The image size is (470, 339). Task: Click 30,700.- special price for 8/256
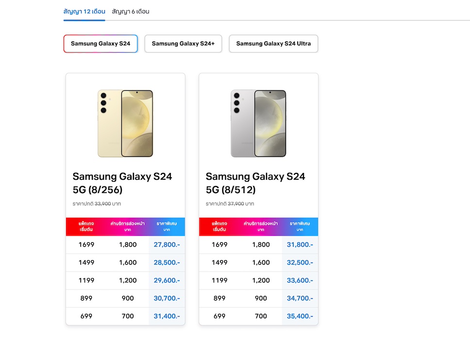167,299
